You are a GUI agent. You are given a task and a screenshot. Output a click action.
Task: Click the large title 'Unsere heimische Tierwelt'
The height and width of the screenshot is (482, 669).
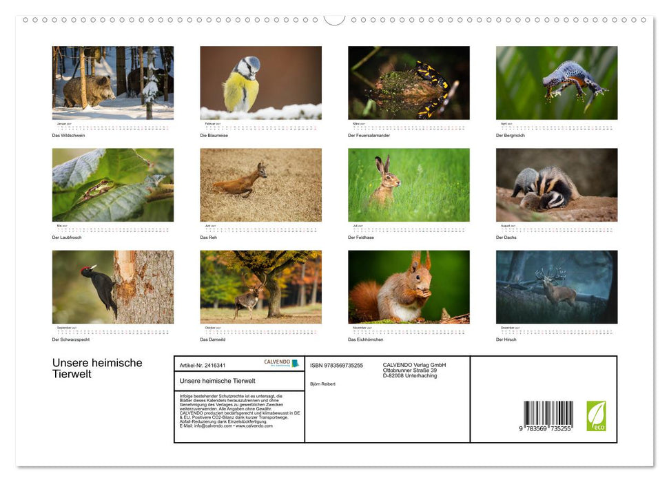(97, 368)
